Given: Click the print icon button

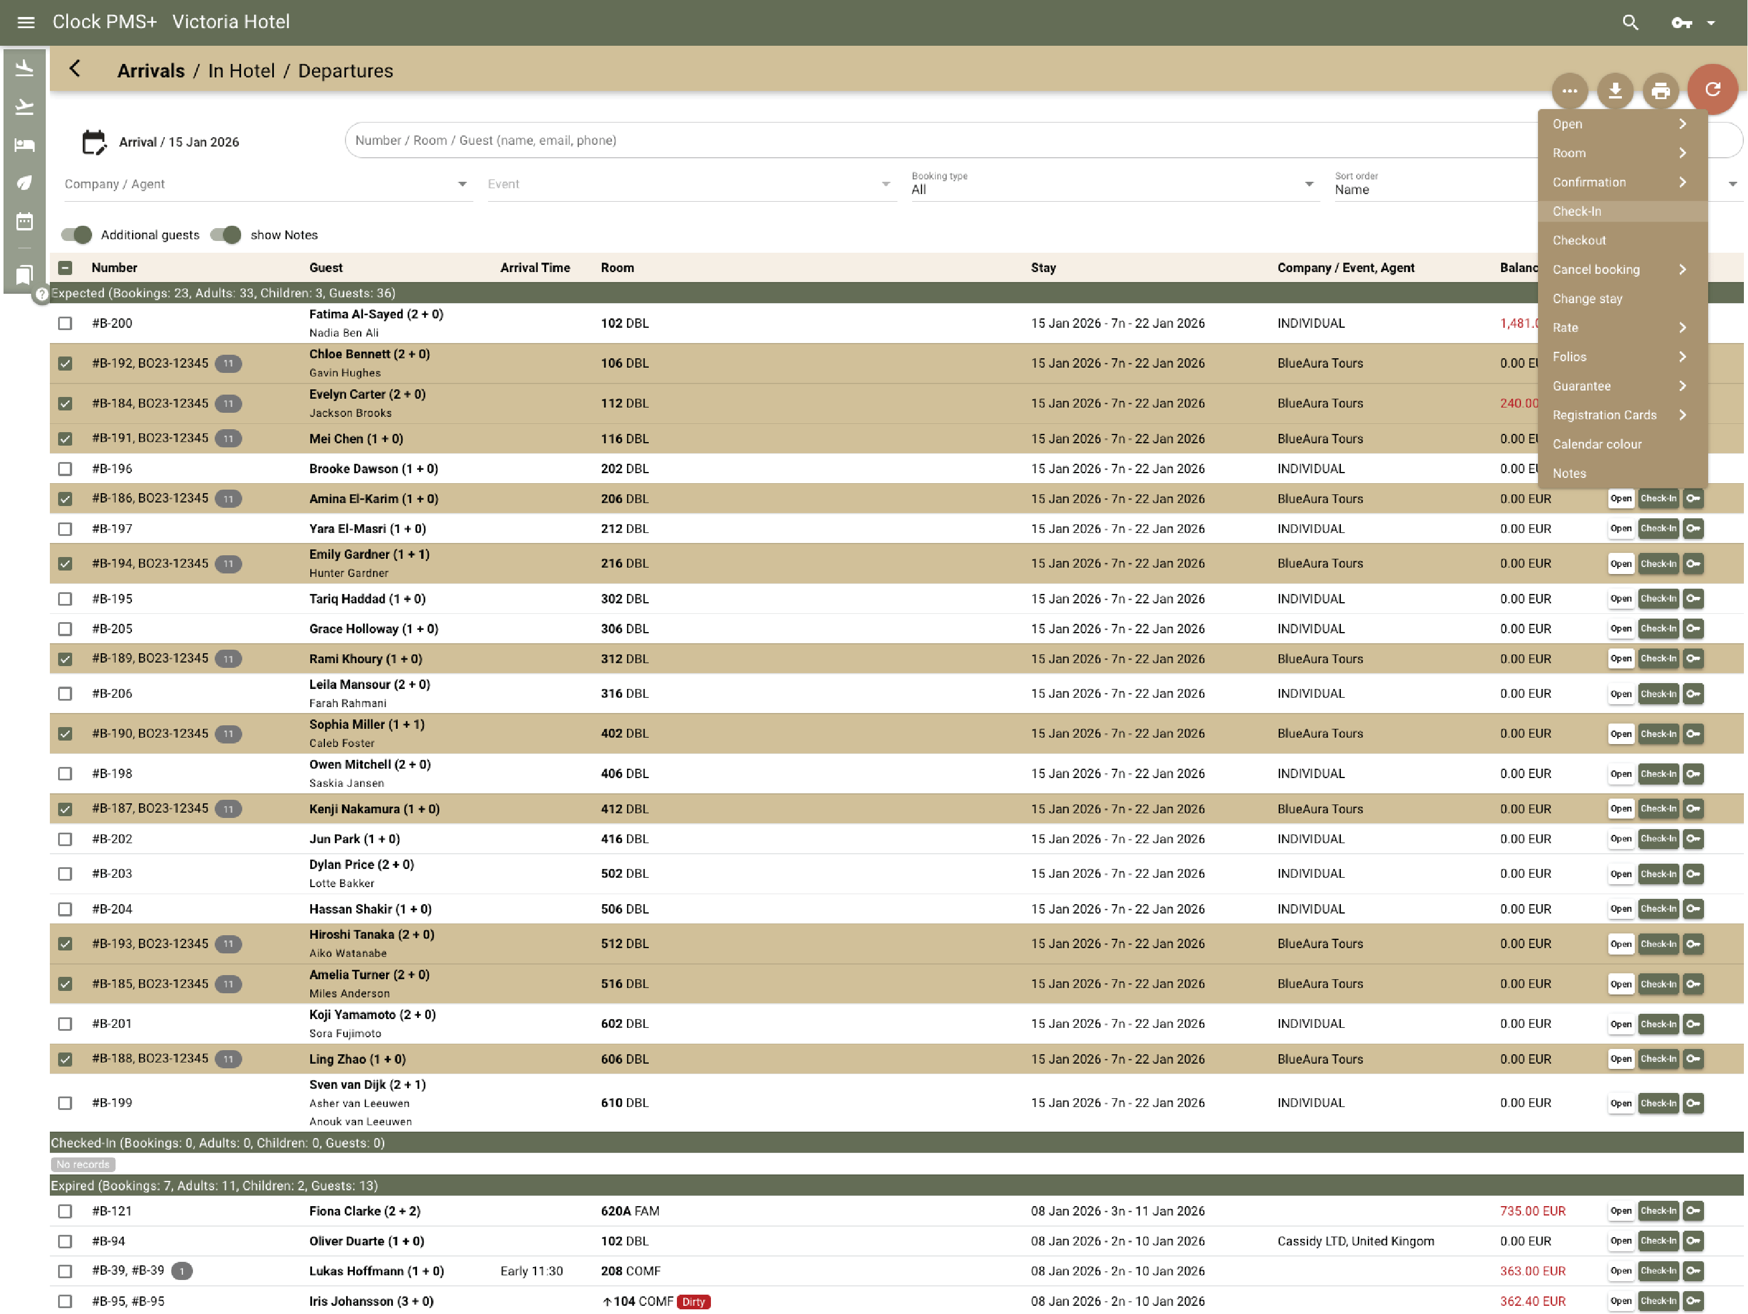Looking at the screenshot, I should (1660, 91).
